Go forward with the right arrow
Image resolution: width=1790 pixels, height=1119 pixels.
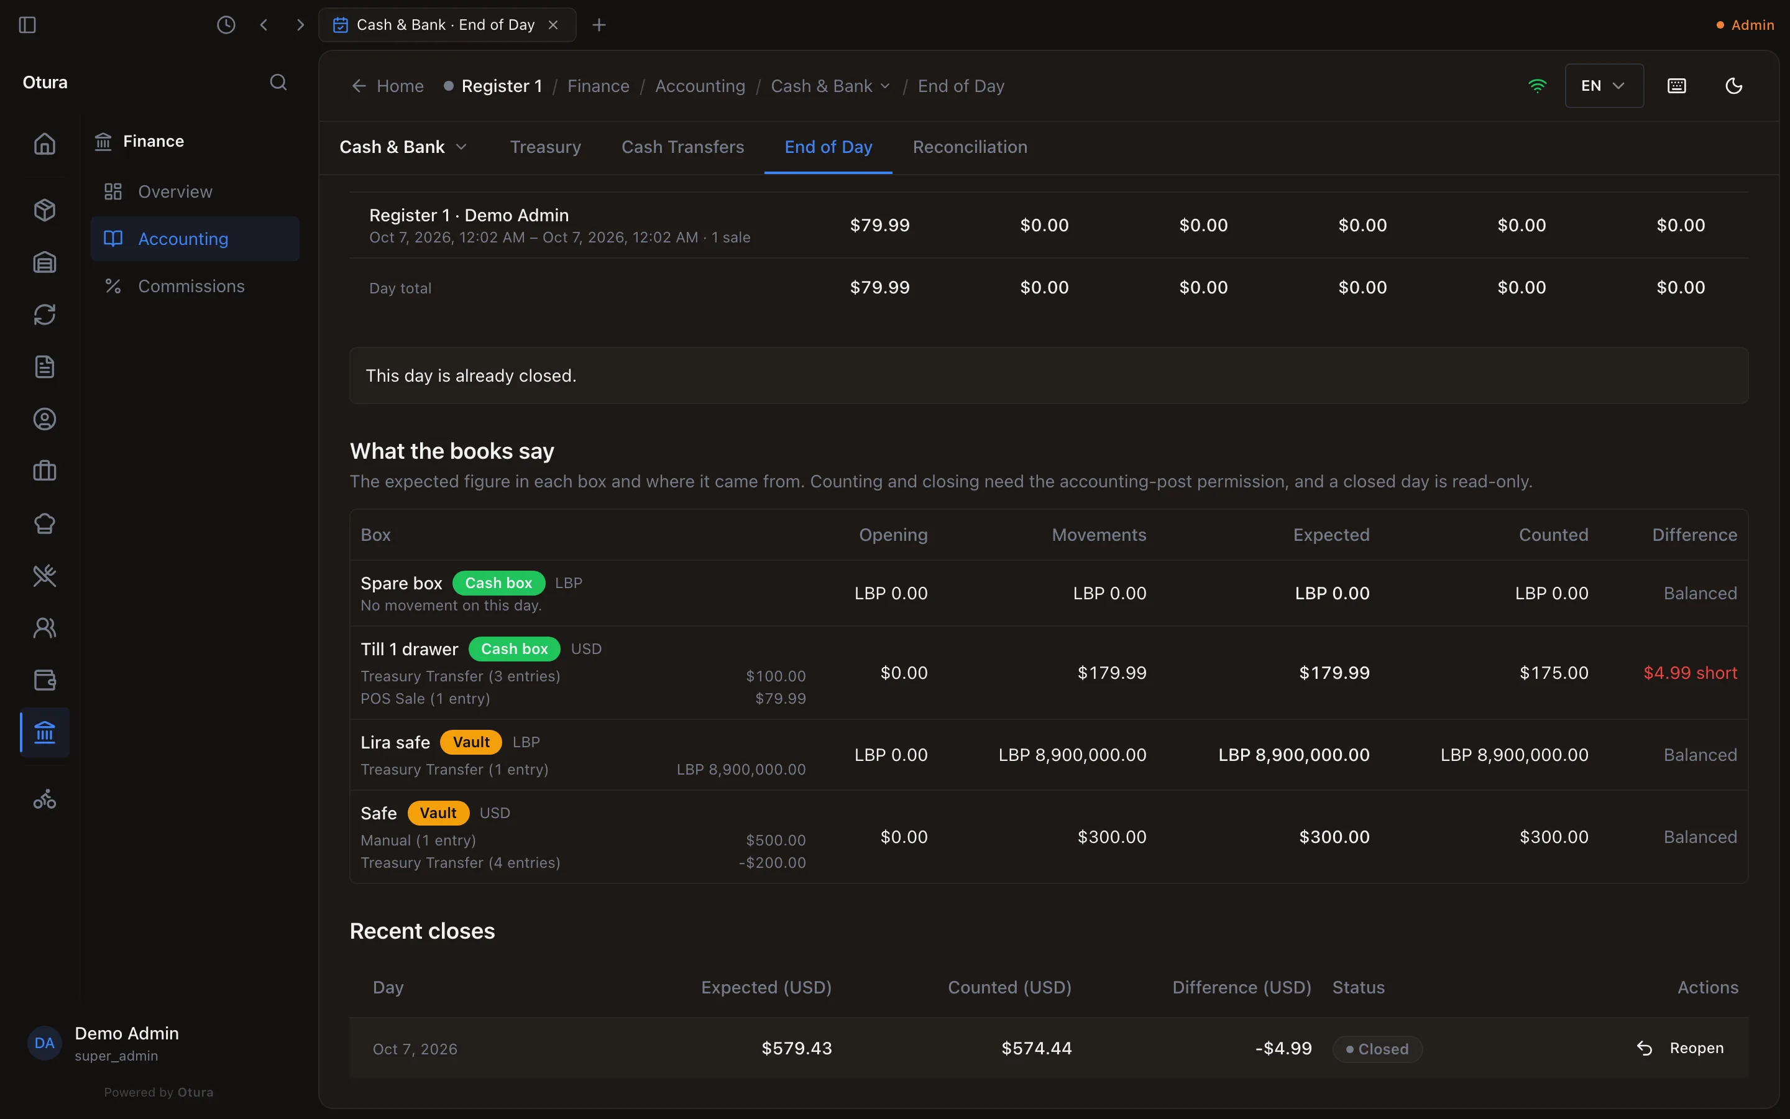(x=300, y=24)
